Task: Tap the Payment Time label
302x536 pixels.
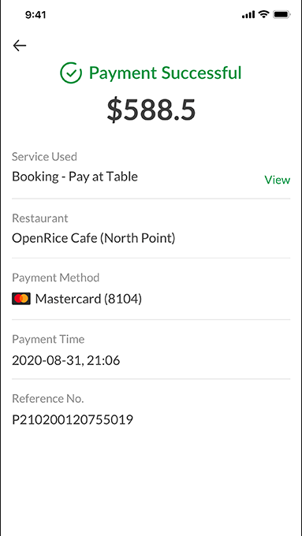Action: 48,339
